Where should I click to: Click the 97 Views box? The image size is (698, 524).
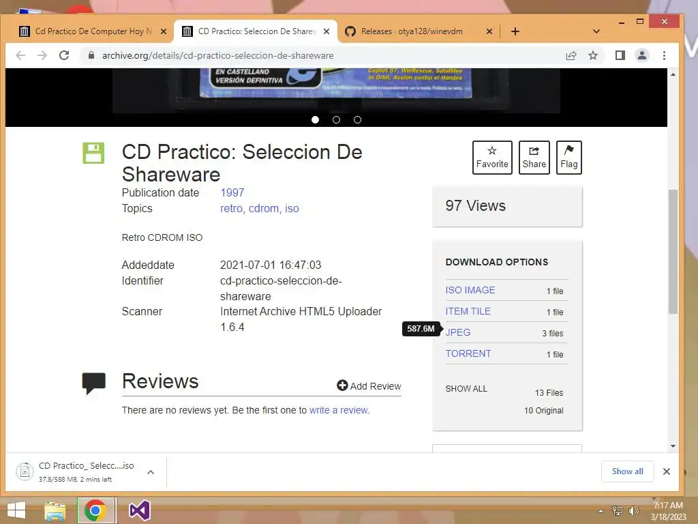507,206
